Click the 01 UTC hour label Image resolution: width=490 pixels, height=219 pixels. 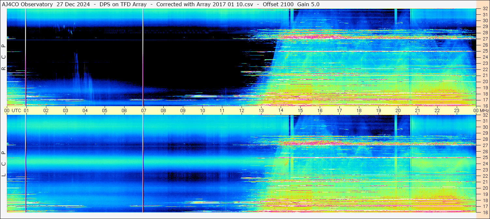coord(26,110)
